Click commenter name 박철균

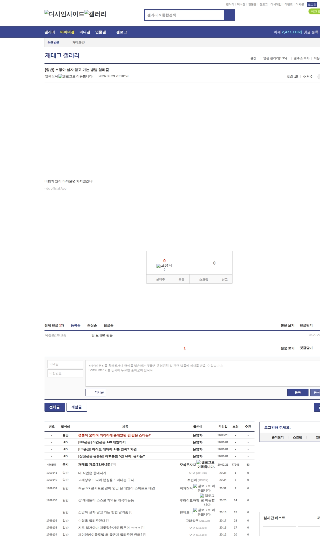click(50, 335)
